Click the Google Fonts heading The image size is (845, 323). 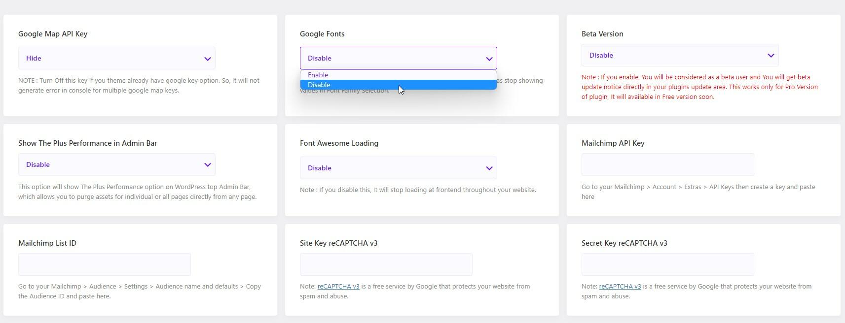coord(322,34)
